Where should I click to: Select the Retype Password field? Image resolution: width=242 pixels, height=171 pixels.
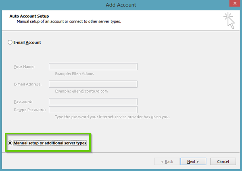93,110
